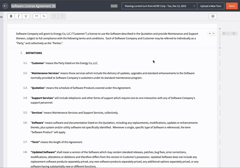Apply all caps text style
Image resolution: width=240 pixels, height=168 pixels.
pos(37,16)
